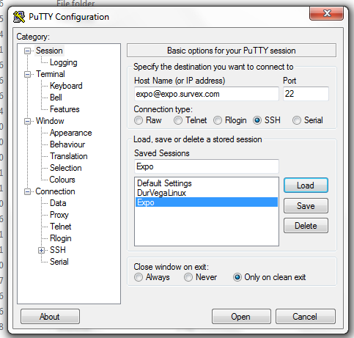Screen dimensions: 354x338
Task: Collapse the Session tree node
Action: click(x=27, y=51)
